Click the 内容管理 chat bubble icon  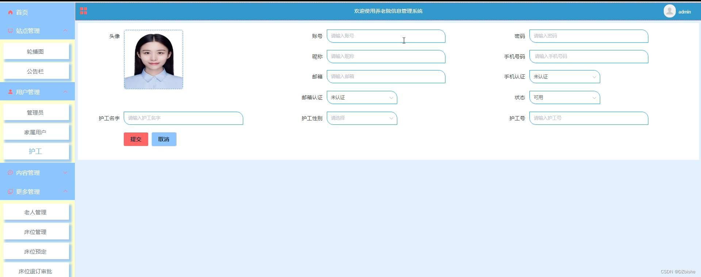(10, 173)
